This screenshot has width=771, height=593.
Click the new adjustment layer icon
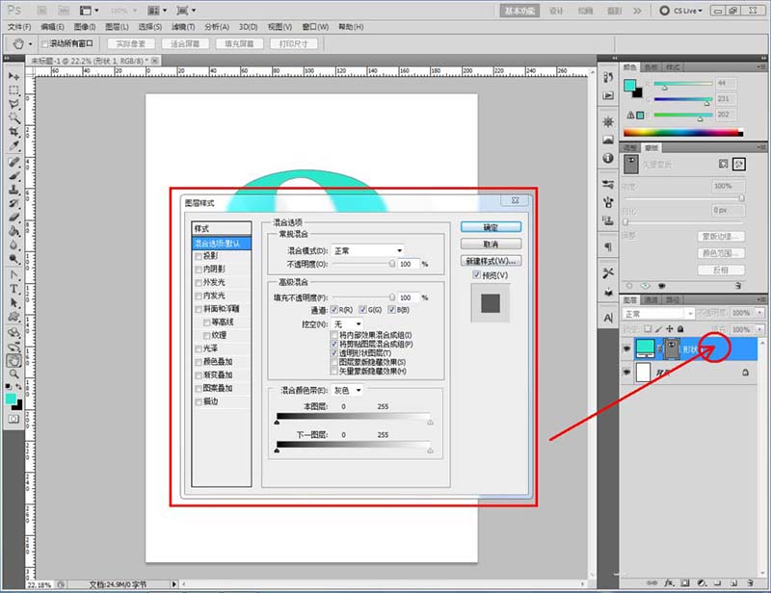[702, 583]
